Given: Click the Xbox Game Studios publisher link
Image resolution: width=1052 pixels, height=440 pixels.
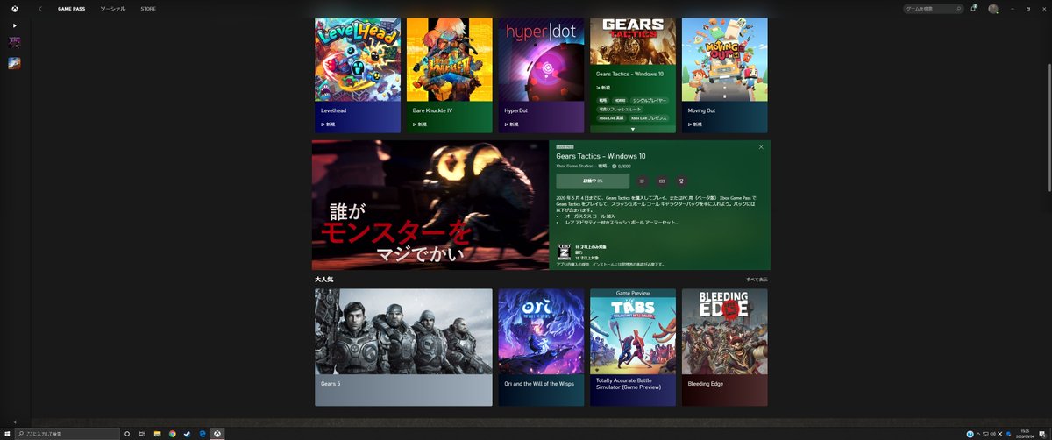Looking at the screenshot, I should [574, 165].
